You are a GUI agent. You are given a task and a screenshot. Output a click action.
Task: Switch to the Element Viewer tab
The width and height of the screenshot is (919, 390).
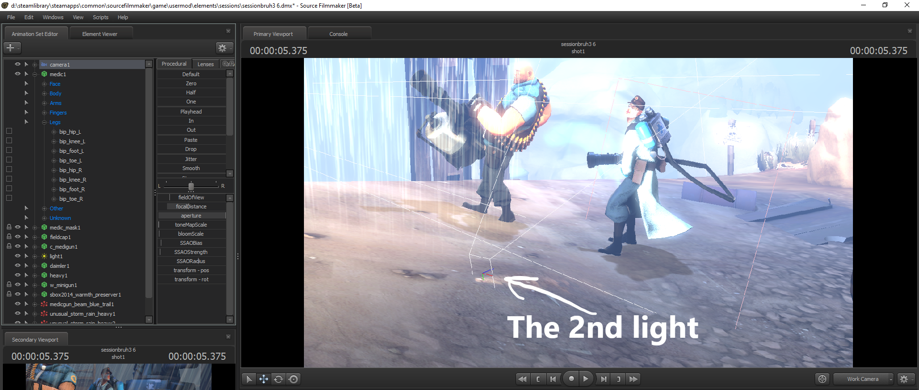100,34
